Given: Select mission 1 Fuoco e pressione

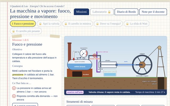Looking at the screenshot, I should (x=23, y=24).
